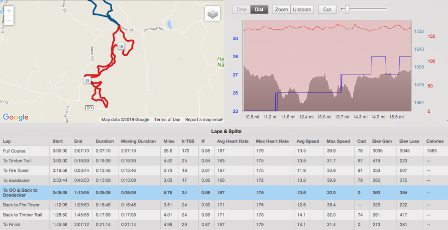Open Terms of Use link
Screen dimensions: 448x230
pos(167,120)
